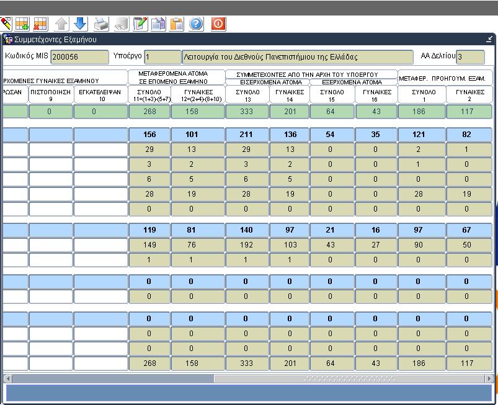Screen dimensions: 498x405
Task: Click the cell showing 90
Action: pyautogui.click(x=422, y=245)
